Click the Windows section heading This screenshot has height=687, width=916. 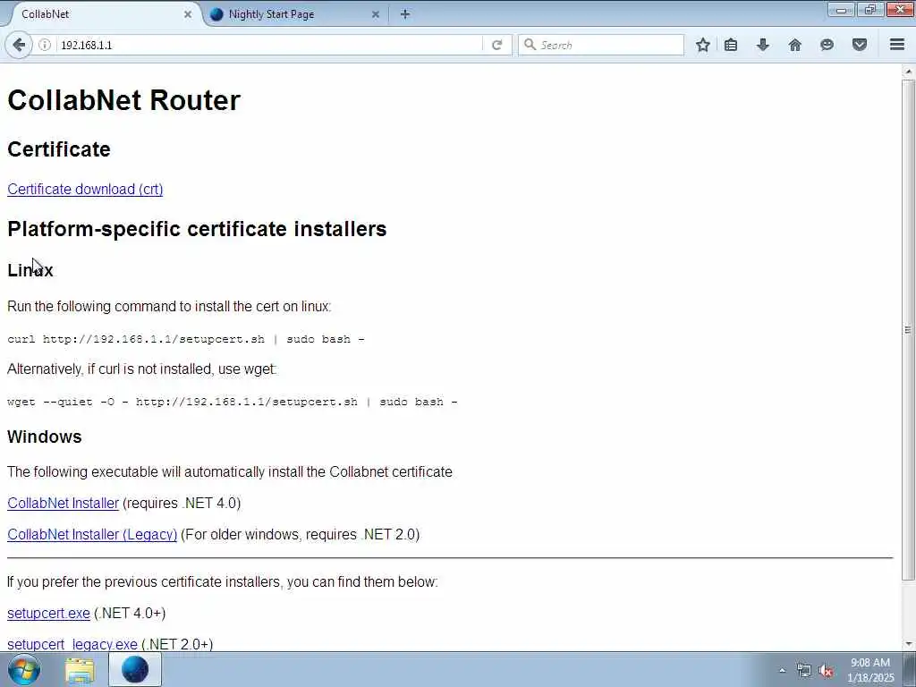45,437
